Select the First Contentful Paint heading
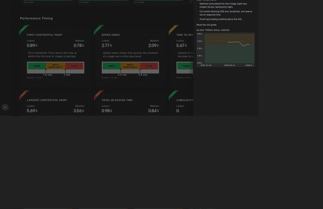 [x=44, y=35]
